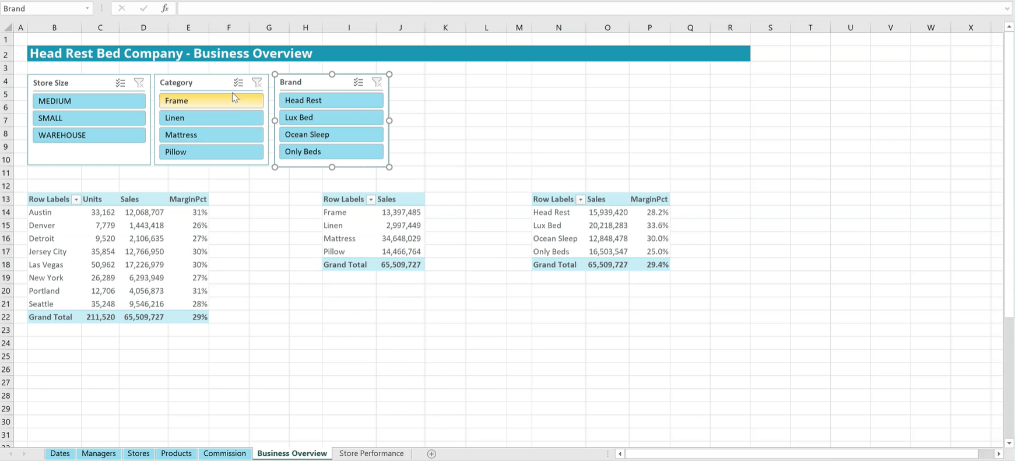Toggle the Linen category slicer item

[211, 118]
